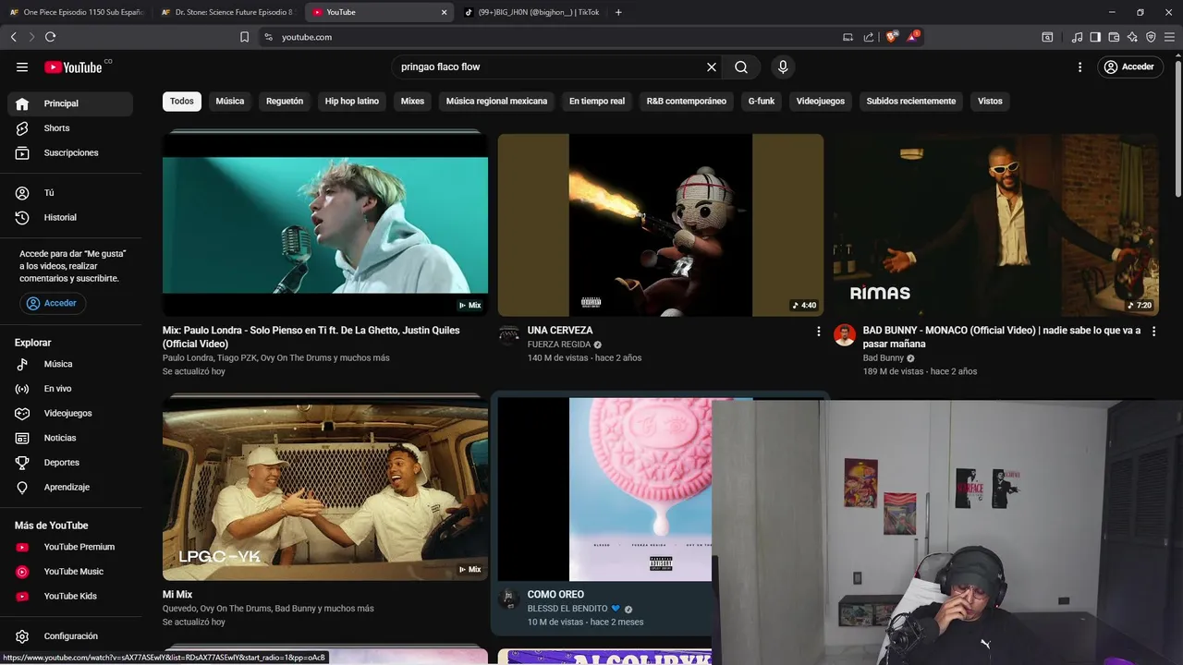Play the UNA CERVEZA video thumbnail

pyautogui.click(x=661, y=224)
